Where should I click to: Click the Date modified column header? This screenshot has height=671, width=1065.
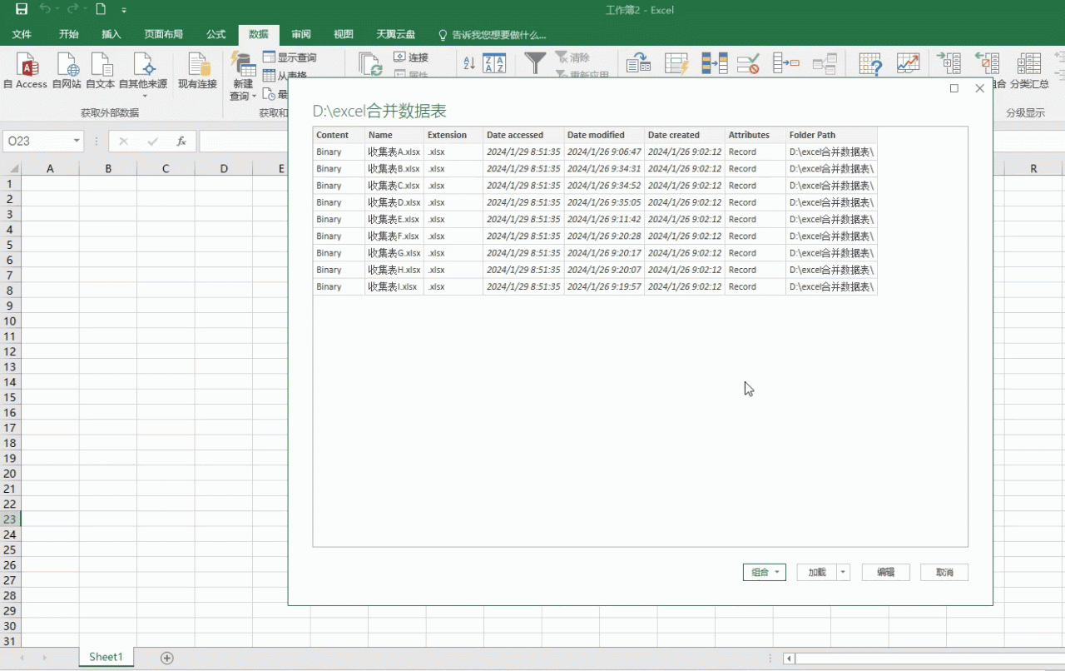604,135
